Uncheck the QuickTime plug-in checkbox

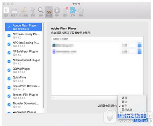[x=9, y=79]
